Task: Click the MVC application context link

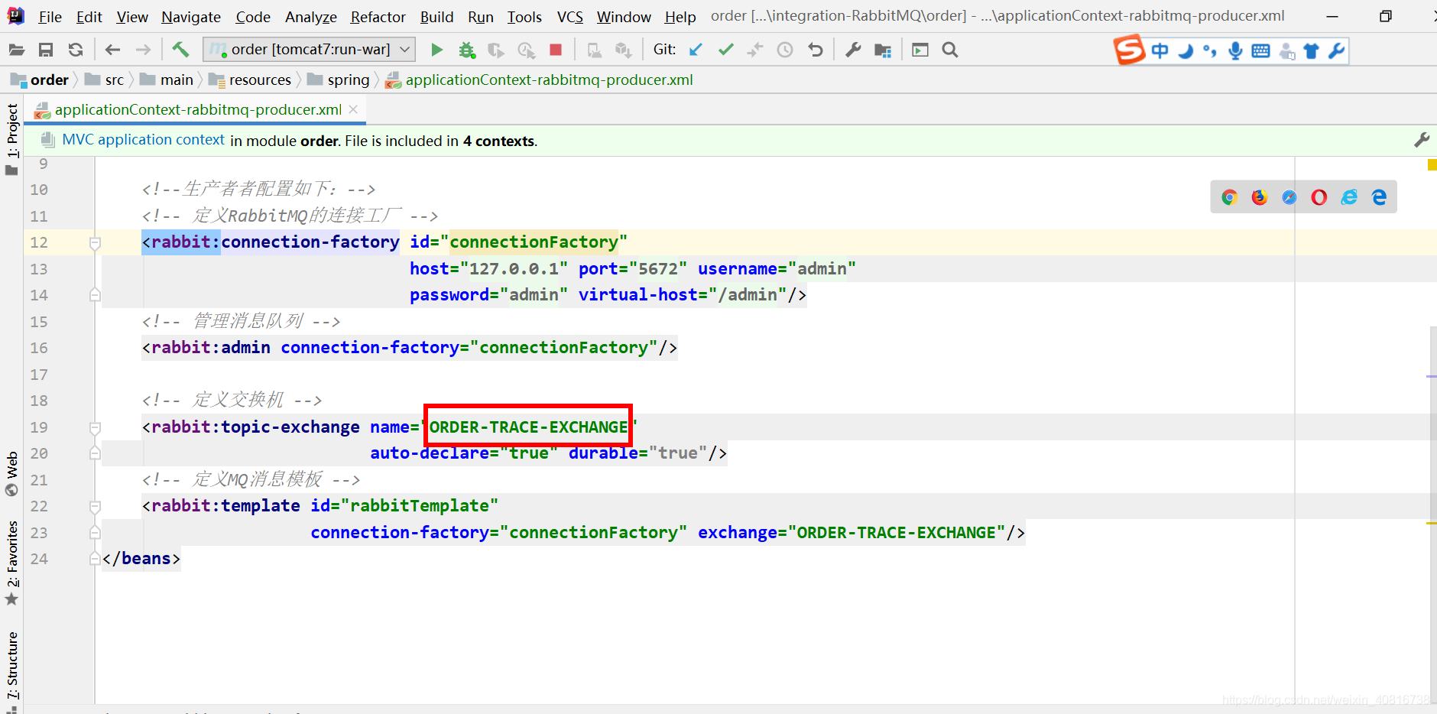Action: pos(144,140)
